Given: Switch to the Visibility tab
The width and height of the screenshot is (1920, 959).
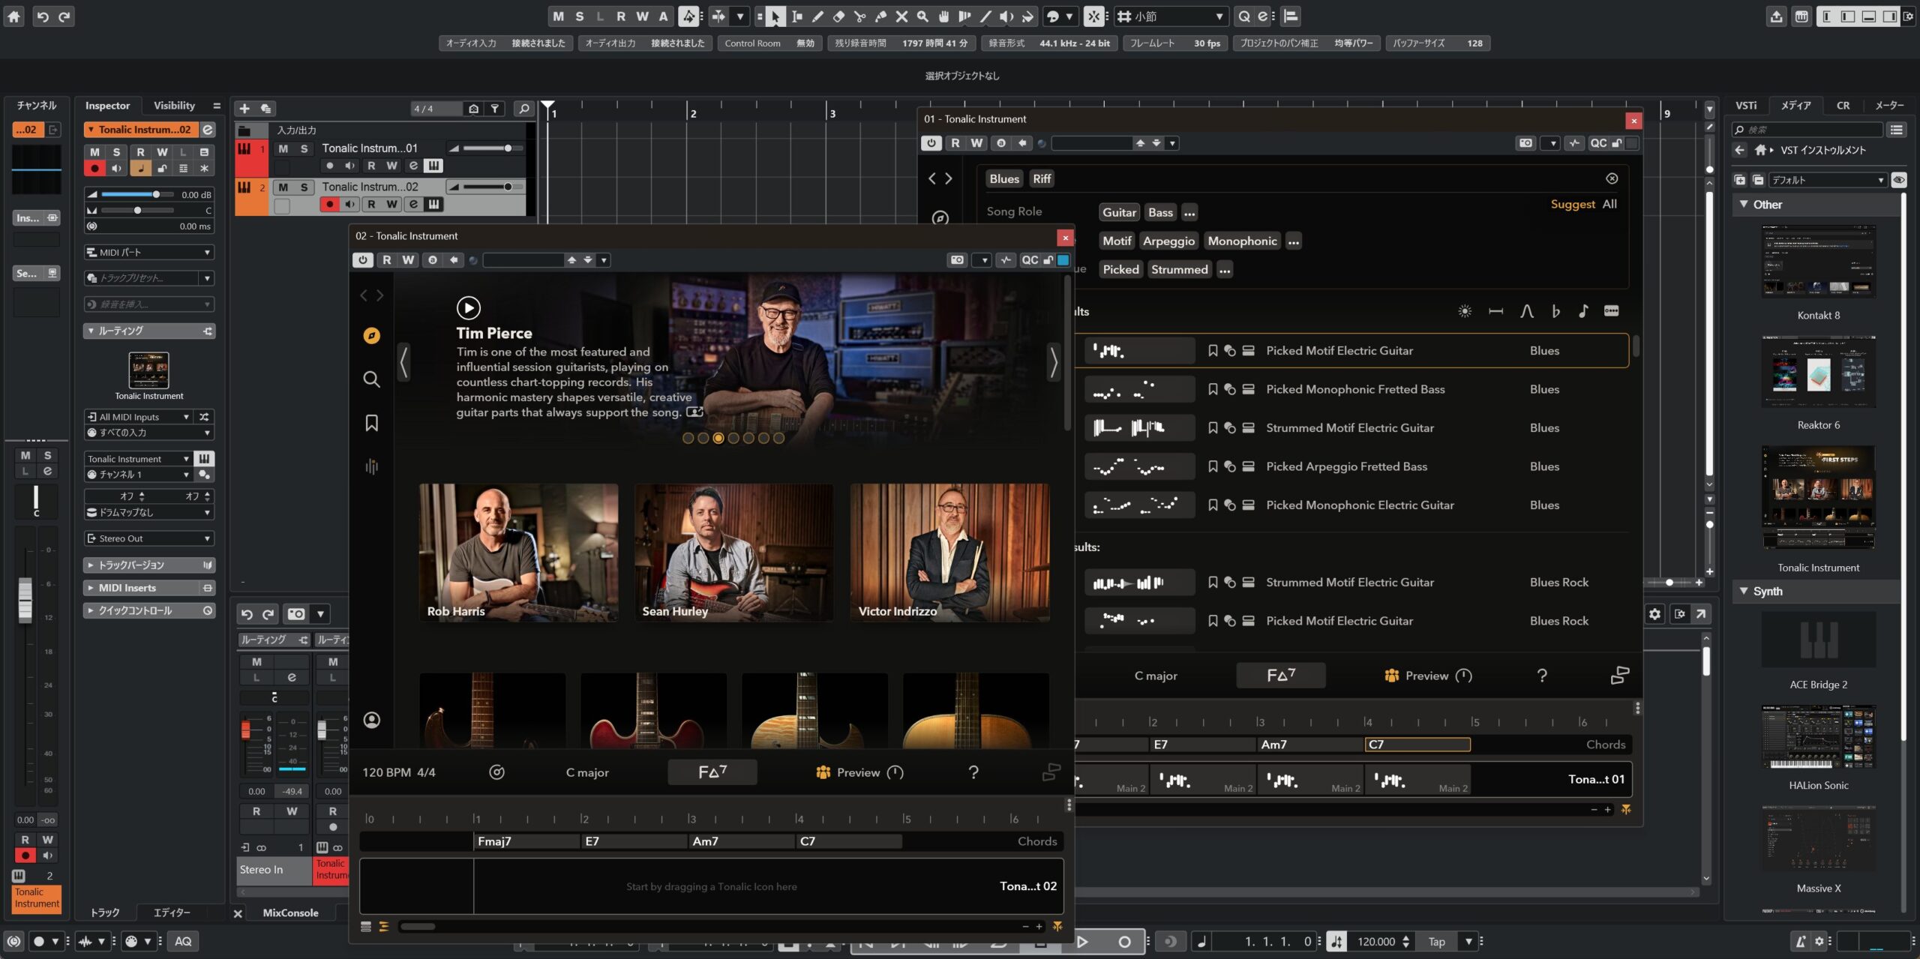Looking at the screenshot, I should coord(174,106).
